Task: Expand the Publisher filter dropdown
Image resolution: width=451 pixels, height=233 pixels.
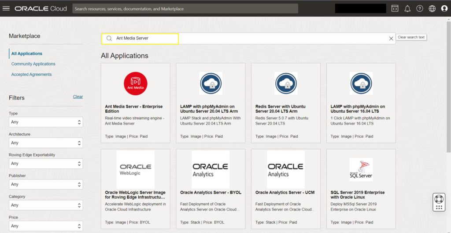Action: (46, 184)
